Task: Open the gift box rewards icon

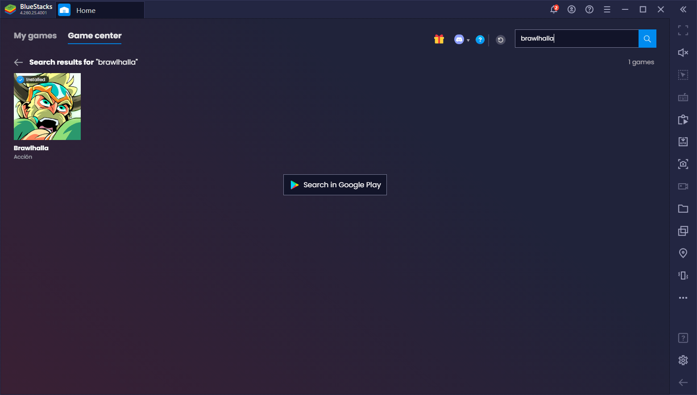Action: 439,39
